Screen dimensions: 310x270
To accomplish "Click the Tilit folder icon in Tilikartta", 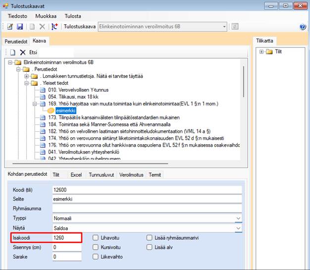I will 269,52.
